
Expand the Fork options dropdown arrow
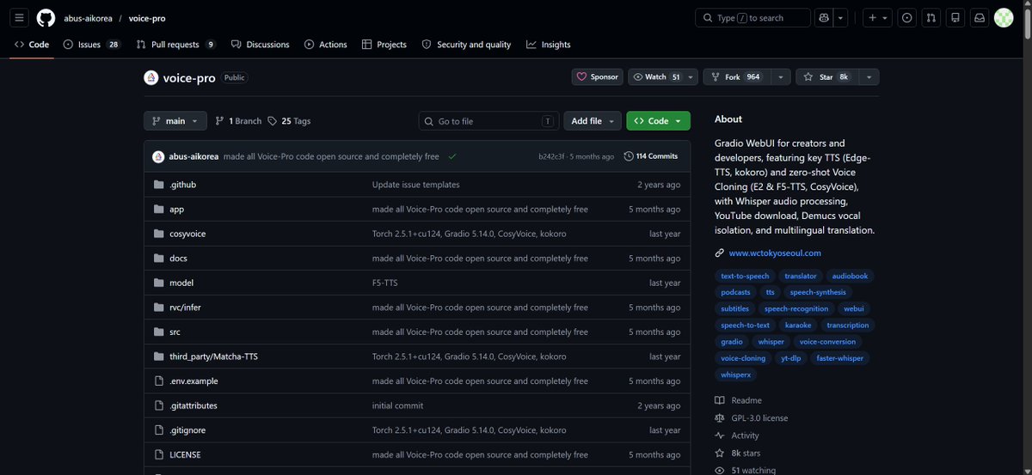coord(780,76)
